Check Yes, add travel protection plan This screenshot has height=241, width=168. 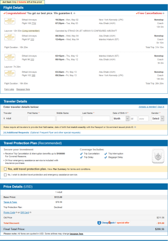(5, 169)
